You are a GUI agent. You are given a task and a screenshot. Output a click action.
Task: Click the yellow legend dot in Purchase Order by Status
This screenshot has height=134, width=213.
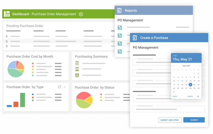coord(101,97)
